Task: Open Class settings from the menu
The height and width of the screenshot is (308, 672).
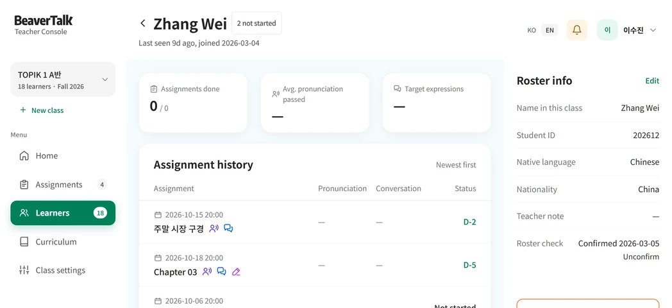Action: coord(63,270)
